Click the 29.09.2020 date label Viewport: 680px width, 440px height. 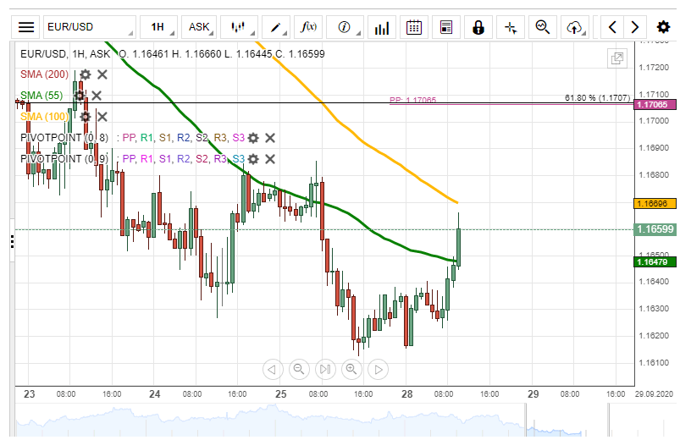[654, 394]
